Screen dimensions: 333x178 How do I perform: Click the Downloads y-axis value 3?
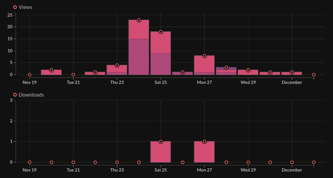(x=11, y=100)
